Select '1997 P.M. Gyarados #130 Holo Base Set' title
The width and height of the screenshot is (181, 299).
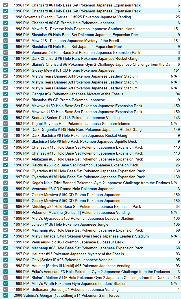click(79, 177)
